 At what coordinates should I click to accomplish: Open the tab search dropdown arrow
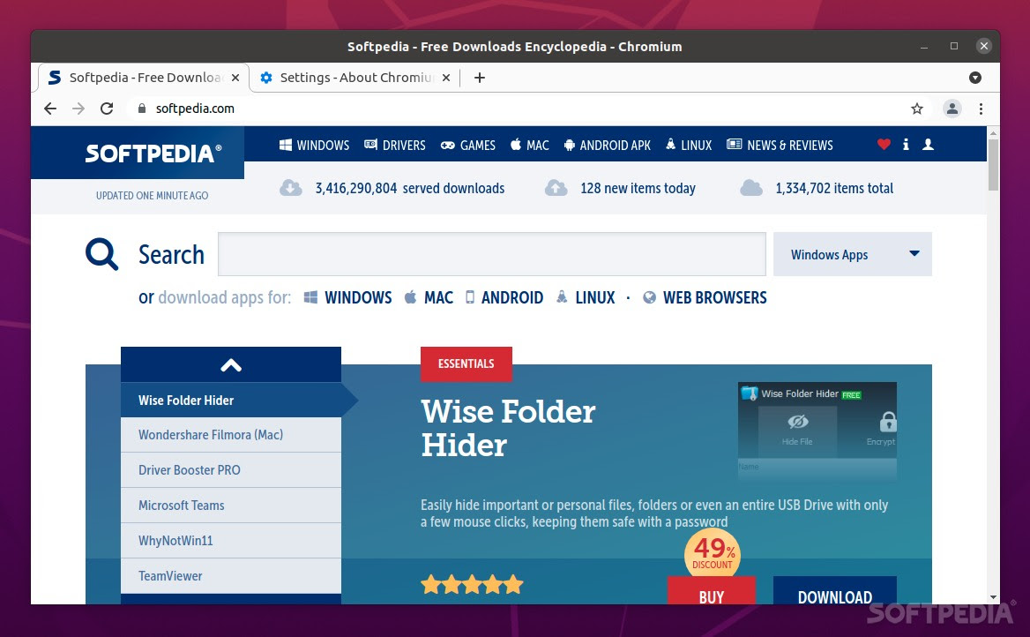[x=974, y=78]
